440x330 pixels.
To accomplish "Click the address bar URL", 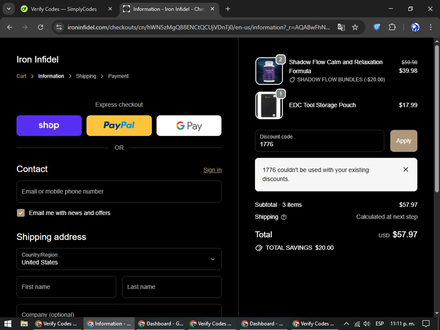I will pyautogui.click(x=199, y=27).
